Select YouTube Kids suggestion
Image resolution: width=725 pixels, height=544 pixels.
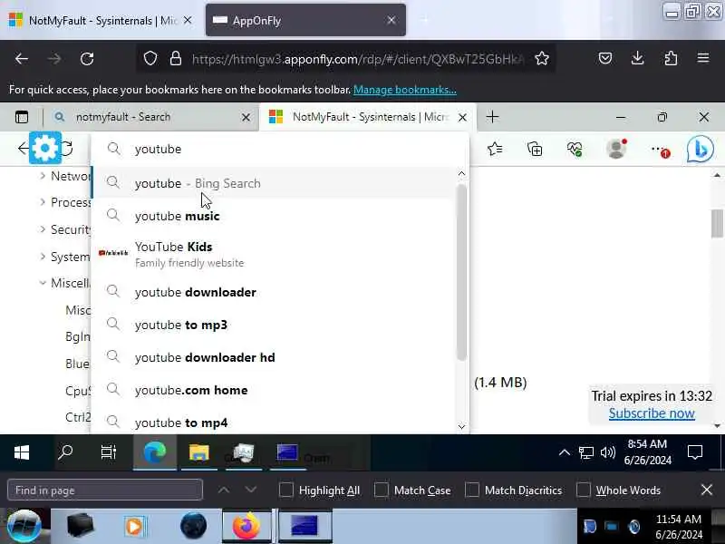(273, 254)
